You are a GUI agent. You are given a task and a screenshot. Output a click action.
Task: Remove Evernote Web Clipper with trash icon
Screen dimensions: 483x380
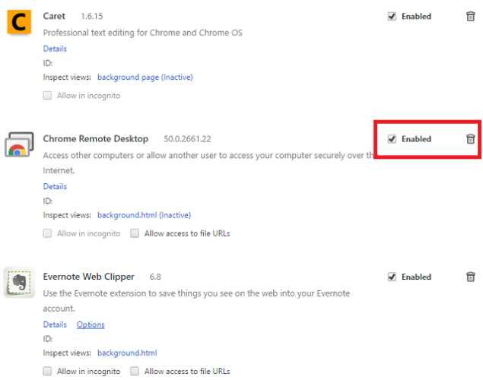[x=470, y=277]
